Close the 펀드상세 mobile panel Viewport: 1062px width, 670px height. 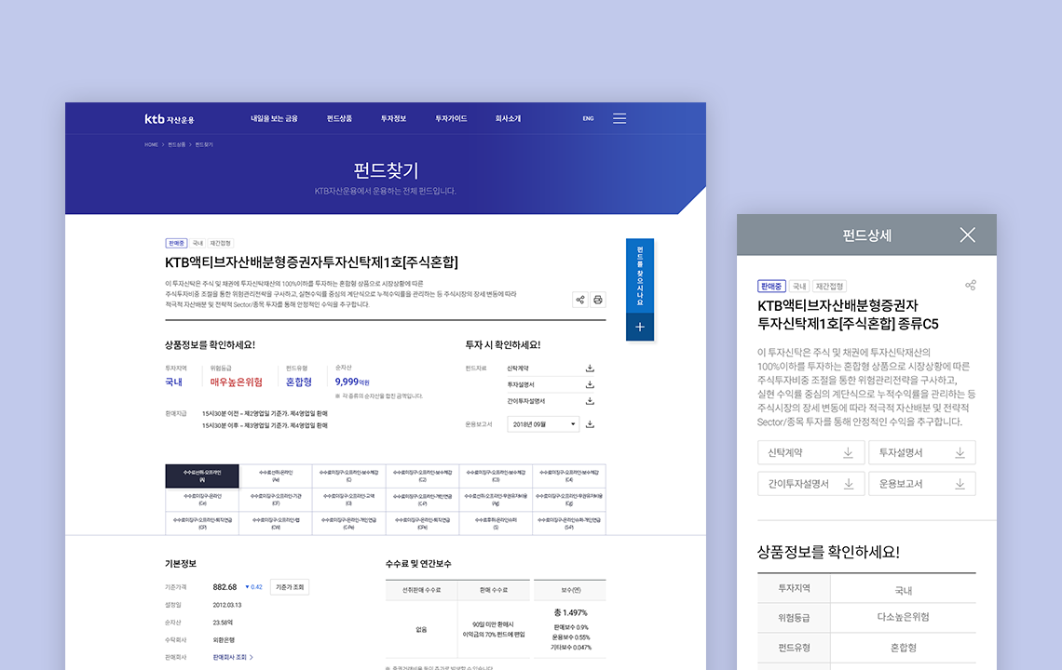[x=967, y=234]
